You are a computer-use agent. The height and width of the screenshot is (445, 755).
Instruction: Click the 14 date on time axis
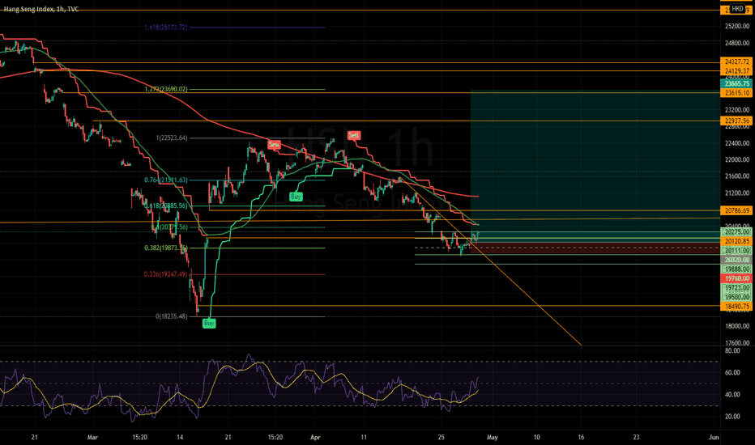pyautogui.click(x=180, y=437)
